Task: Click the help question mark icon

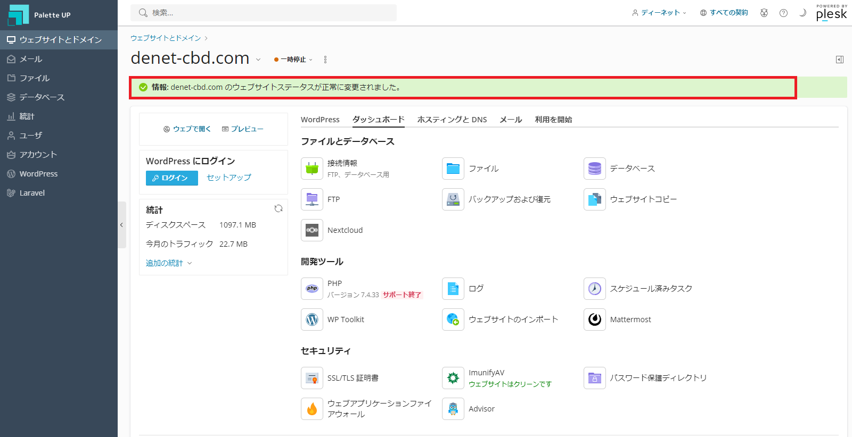Action: click(783, 13)
